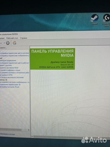Open Регулировка параметров цвета для видео
Image resolution: width=110 pixels, height=147 pixels.
pyautogui.click(x=14, y=53)
